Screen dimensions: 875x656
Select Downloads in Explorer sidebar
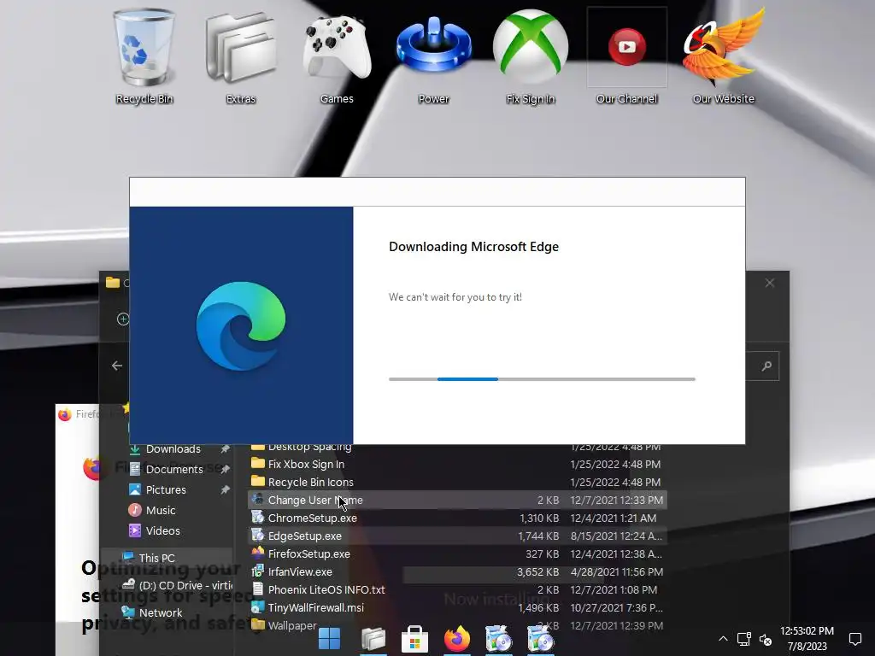click(x=173, y=449)
